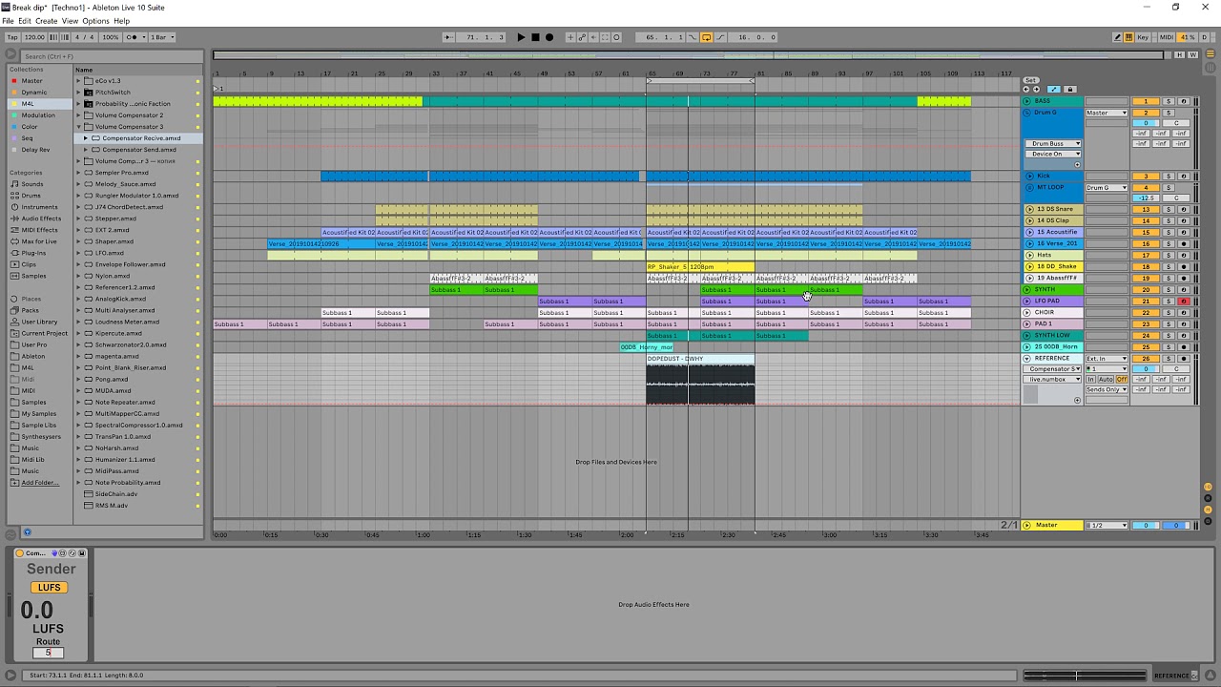Image resolution: width=1221 pixels, height=687 pixels.
Task: Open the Help menu
Action: 122,21
